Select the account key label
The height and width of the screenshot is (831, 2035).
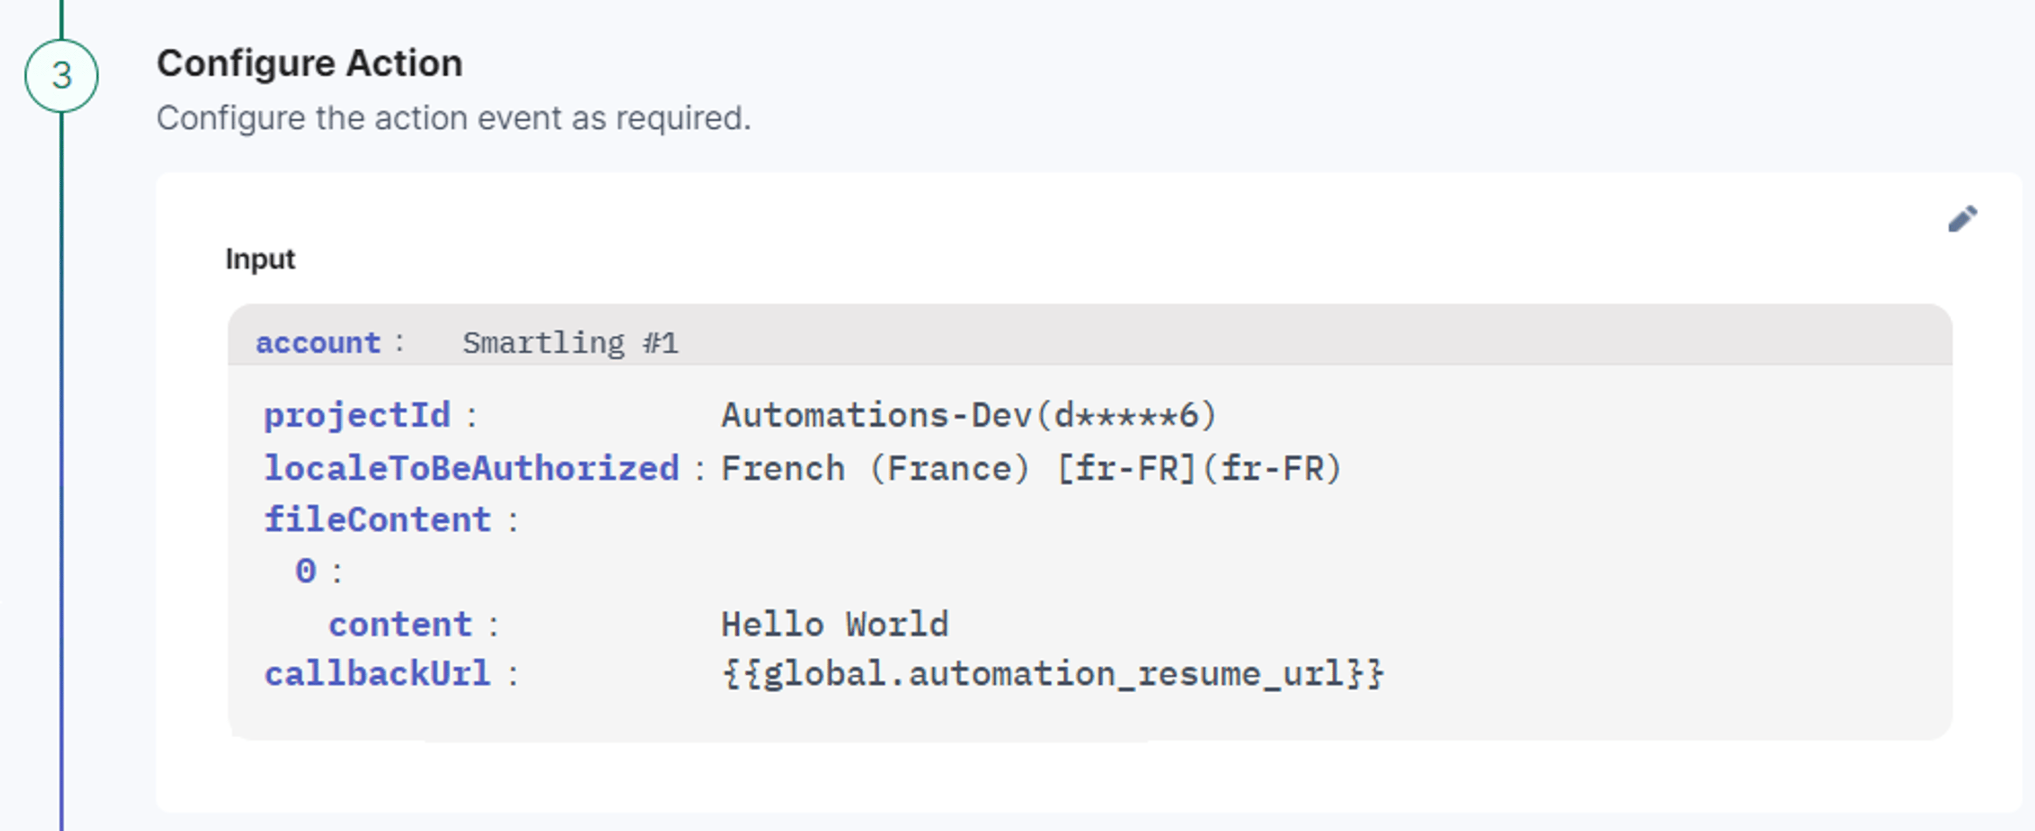[x=318, y=343]
